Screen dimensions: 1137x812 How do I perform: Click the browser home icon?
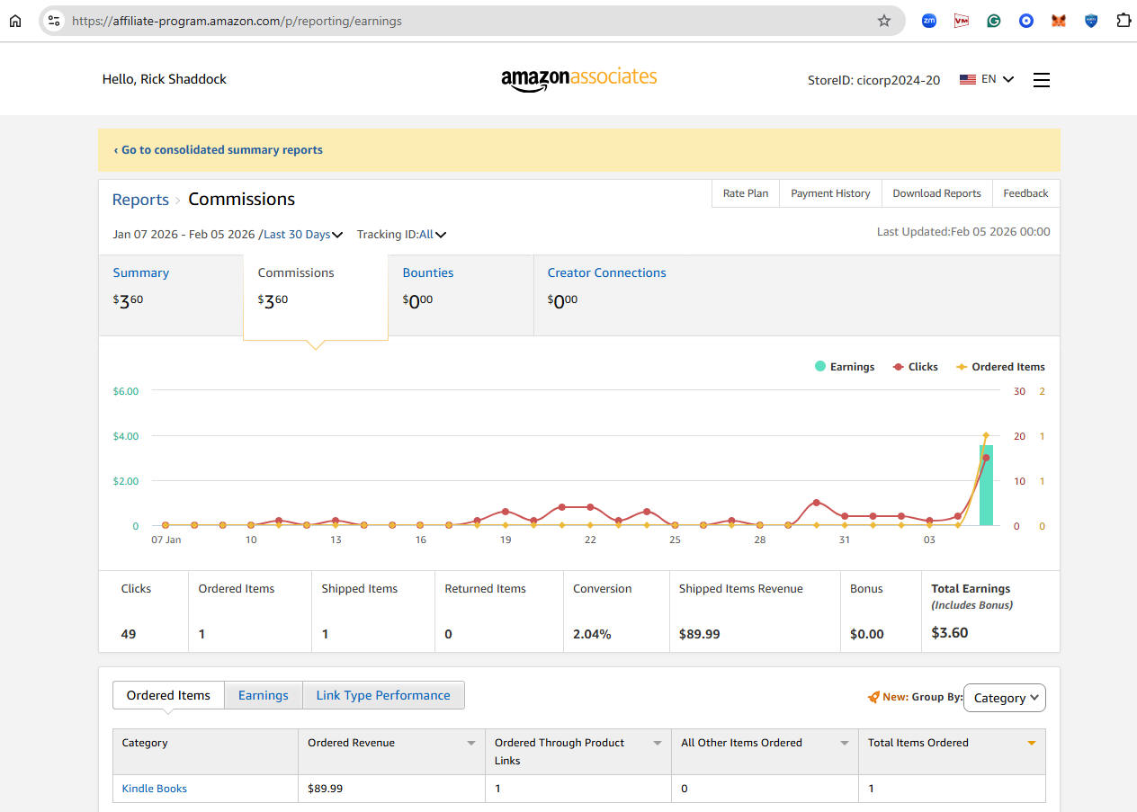(x=15, y=21)
